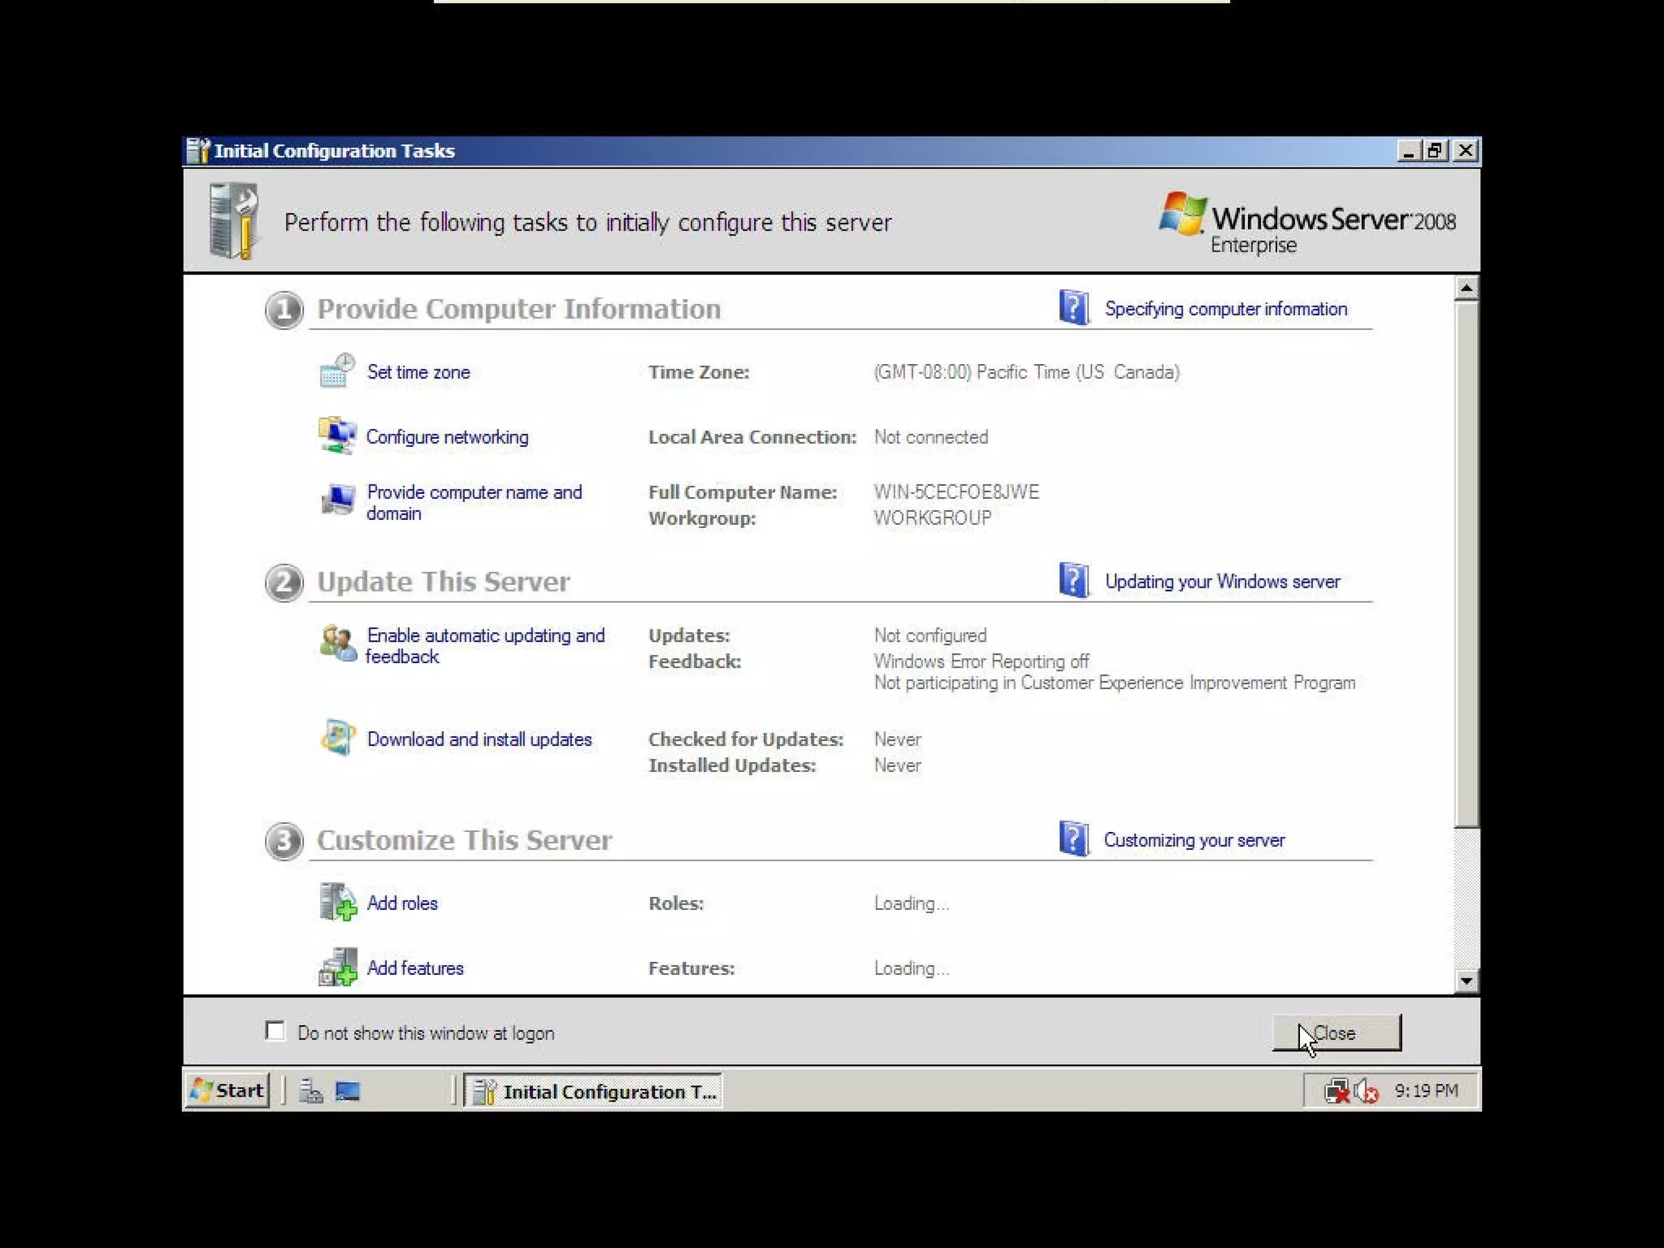Click the Add roles server icon
The width and height of the screenshot is (1664, 1248).
click(336, 902)
